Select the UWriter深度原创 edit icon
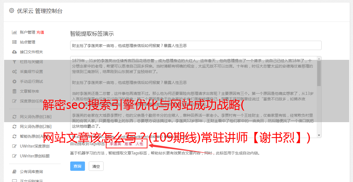The height and width of the screenshot is (182, 353). (14, 146)
